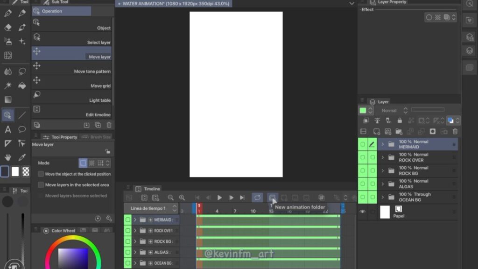Choose the Edit timeline sub tool
This screenshot has height=269, width=478.
pos(71,111)
